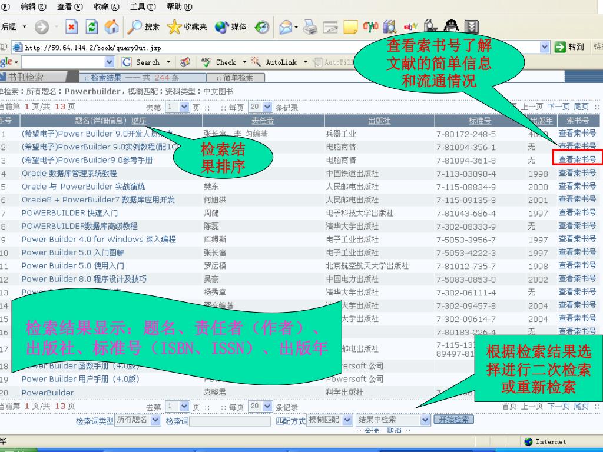603x452 pixels.
Task: Stop loading with the red X icon
Action: click(71, 27)
